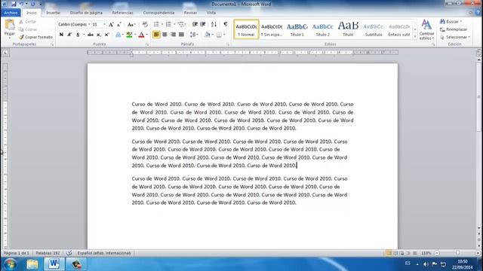Toggle show paragraph marks ¶
483x271 pixels.
pyautogui.click(x=226, y=24)
